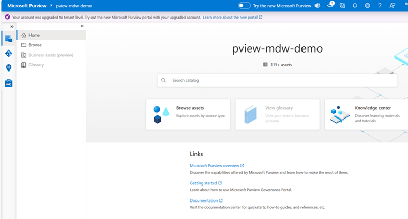
Task: Click pview-mdw-demo breadcrumb in header
Action: 73,6
